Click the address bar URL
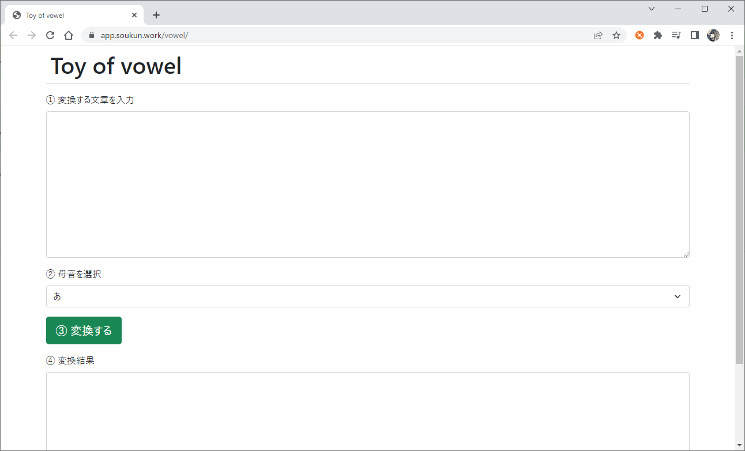 (x=144, y=35)
